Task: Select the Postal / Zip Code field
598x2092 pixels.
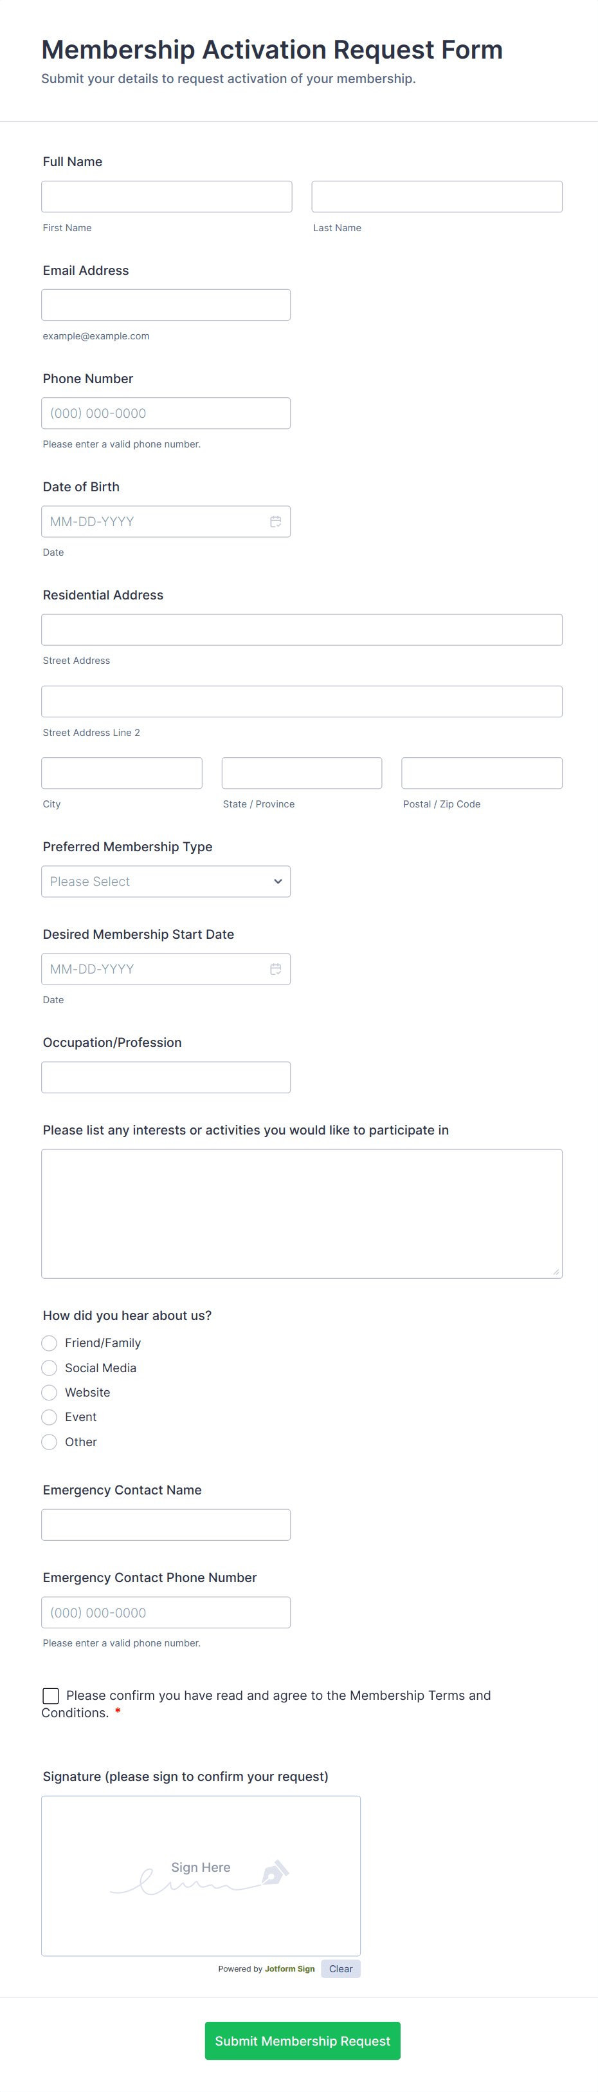Action: [x=481, y=773]
